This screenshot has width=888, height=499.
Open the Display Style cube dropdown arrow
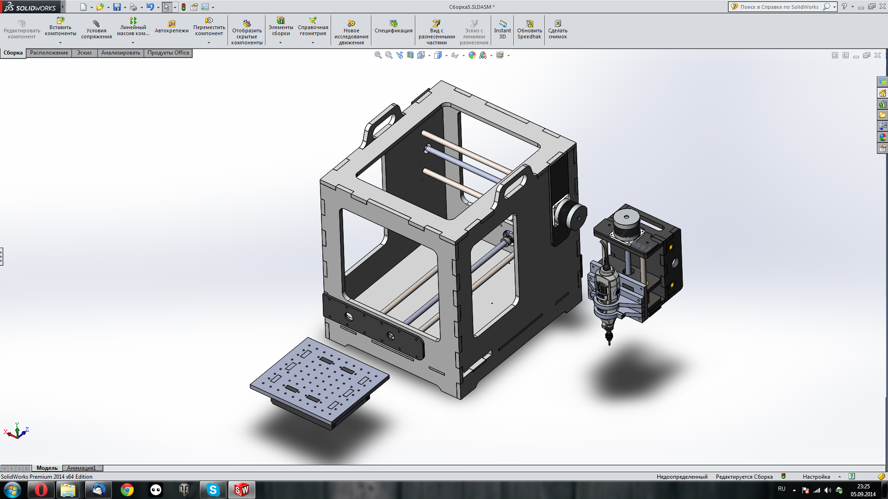[446, 55]
